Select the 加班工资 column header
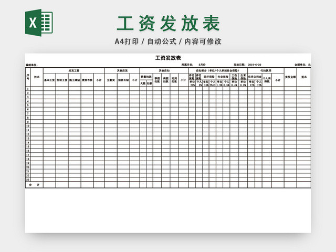 coord(62,80)
